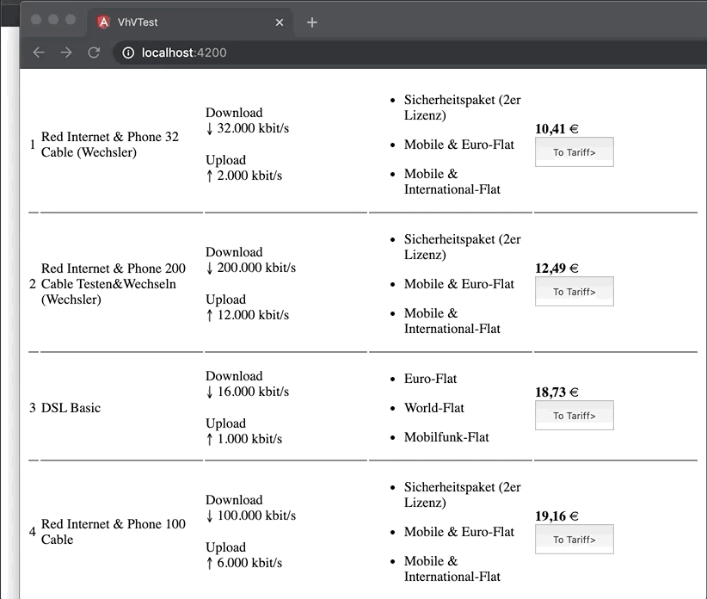Open site info icon beside localhost
707x599 pixels.
[128, 52]
